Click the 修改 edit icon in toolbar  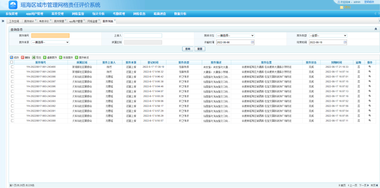coord(11,57)
